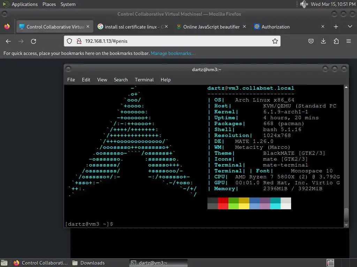Click the bash 5.1.16 text

click(282, 129)
